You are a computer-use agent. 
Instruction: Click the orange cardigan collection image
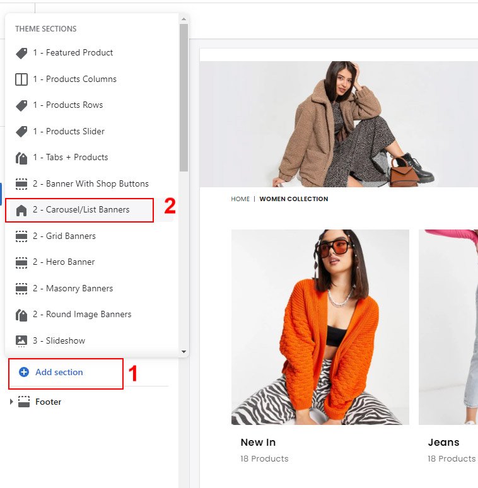[x=320, y=327]
